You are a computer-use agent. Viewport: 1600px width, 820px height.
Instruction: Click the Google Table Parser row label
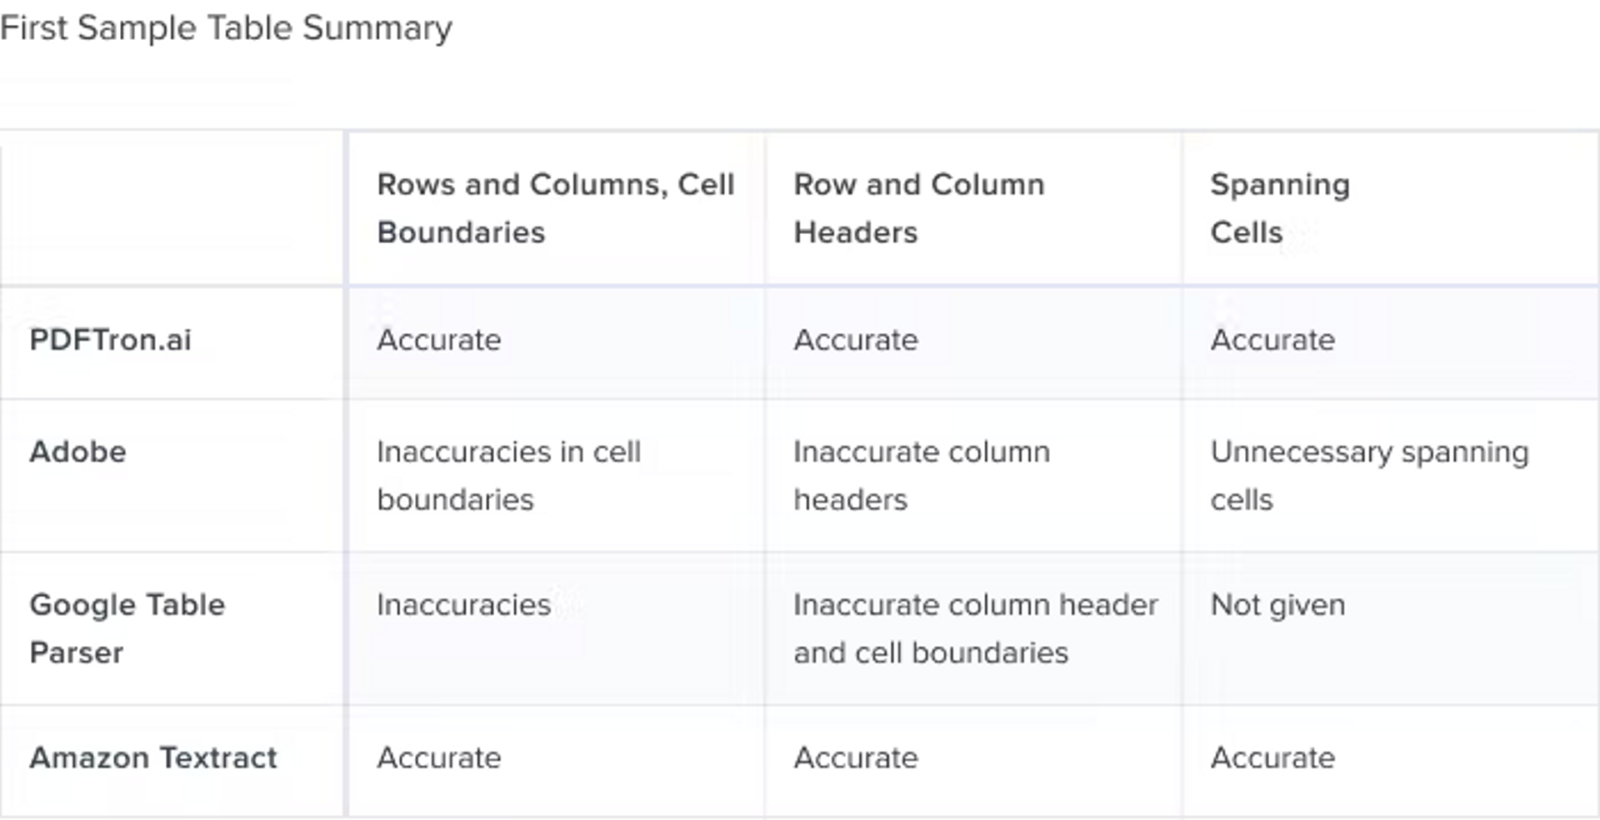(127, 629)
